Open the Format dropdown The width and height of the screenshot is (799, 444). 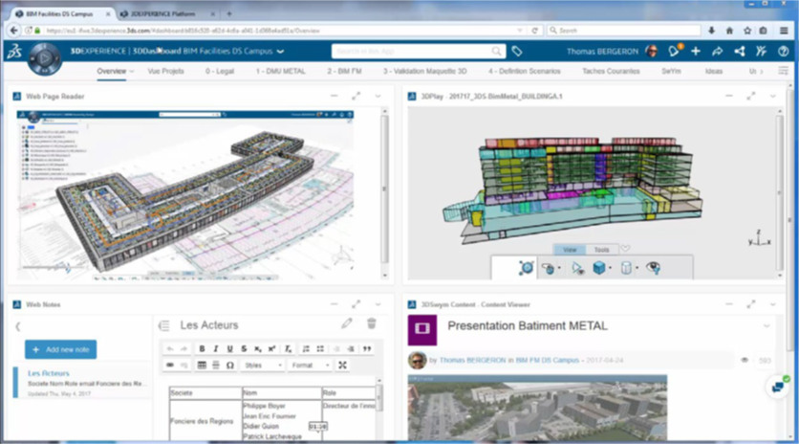click(311, 365)
